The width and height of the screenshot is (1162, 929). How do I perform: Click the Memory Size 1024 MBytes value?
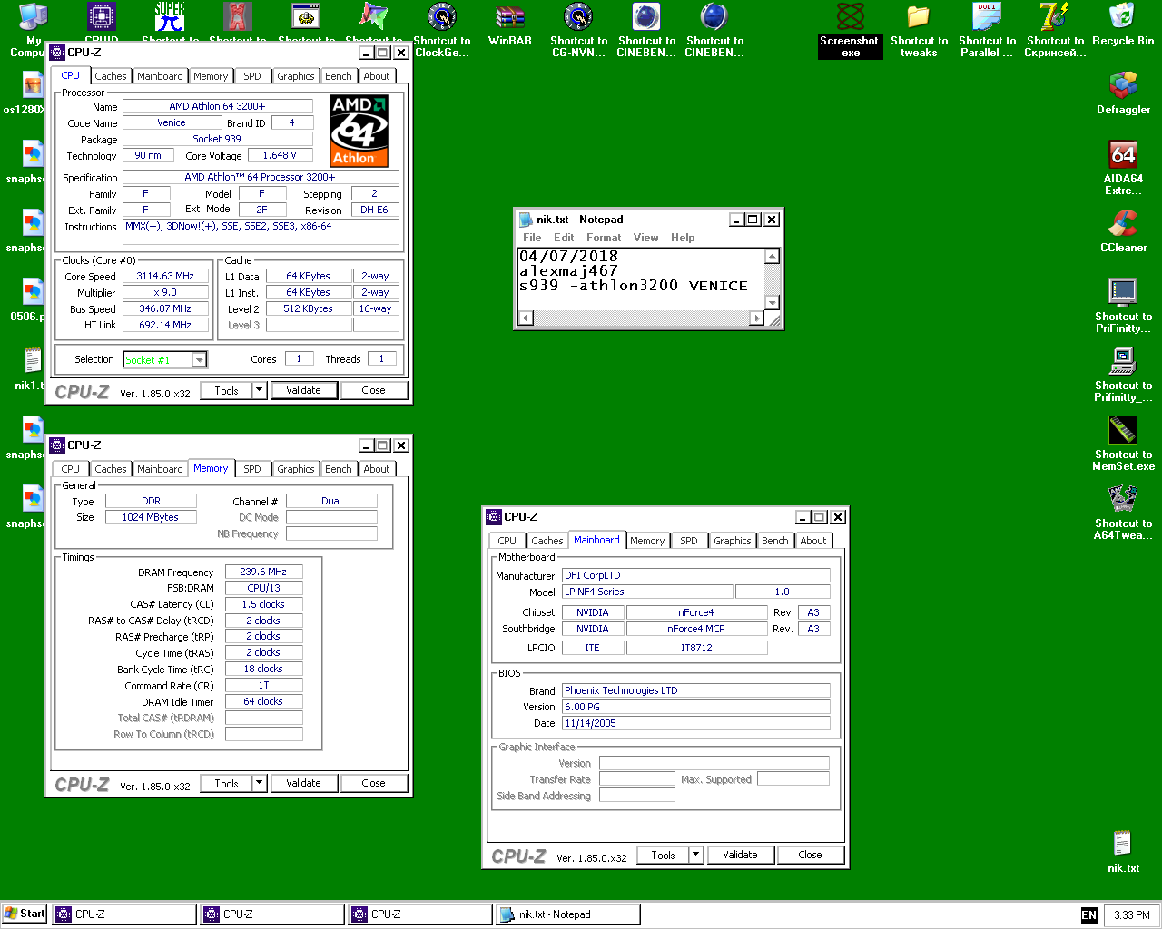151,517
